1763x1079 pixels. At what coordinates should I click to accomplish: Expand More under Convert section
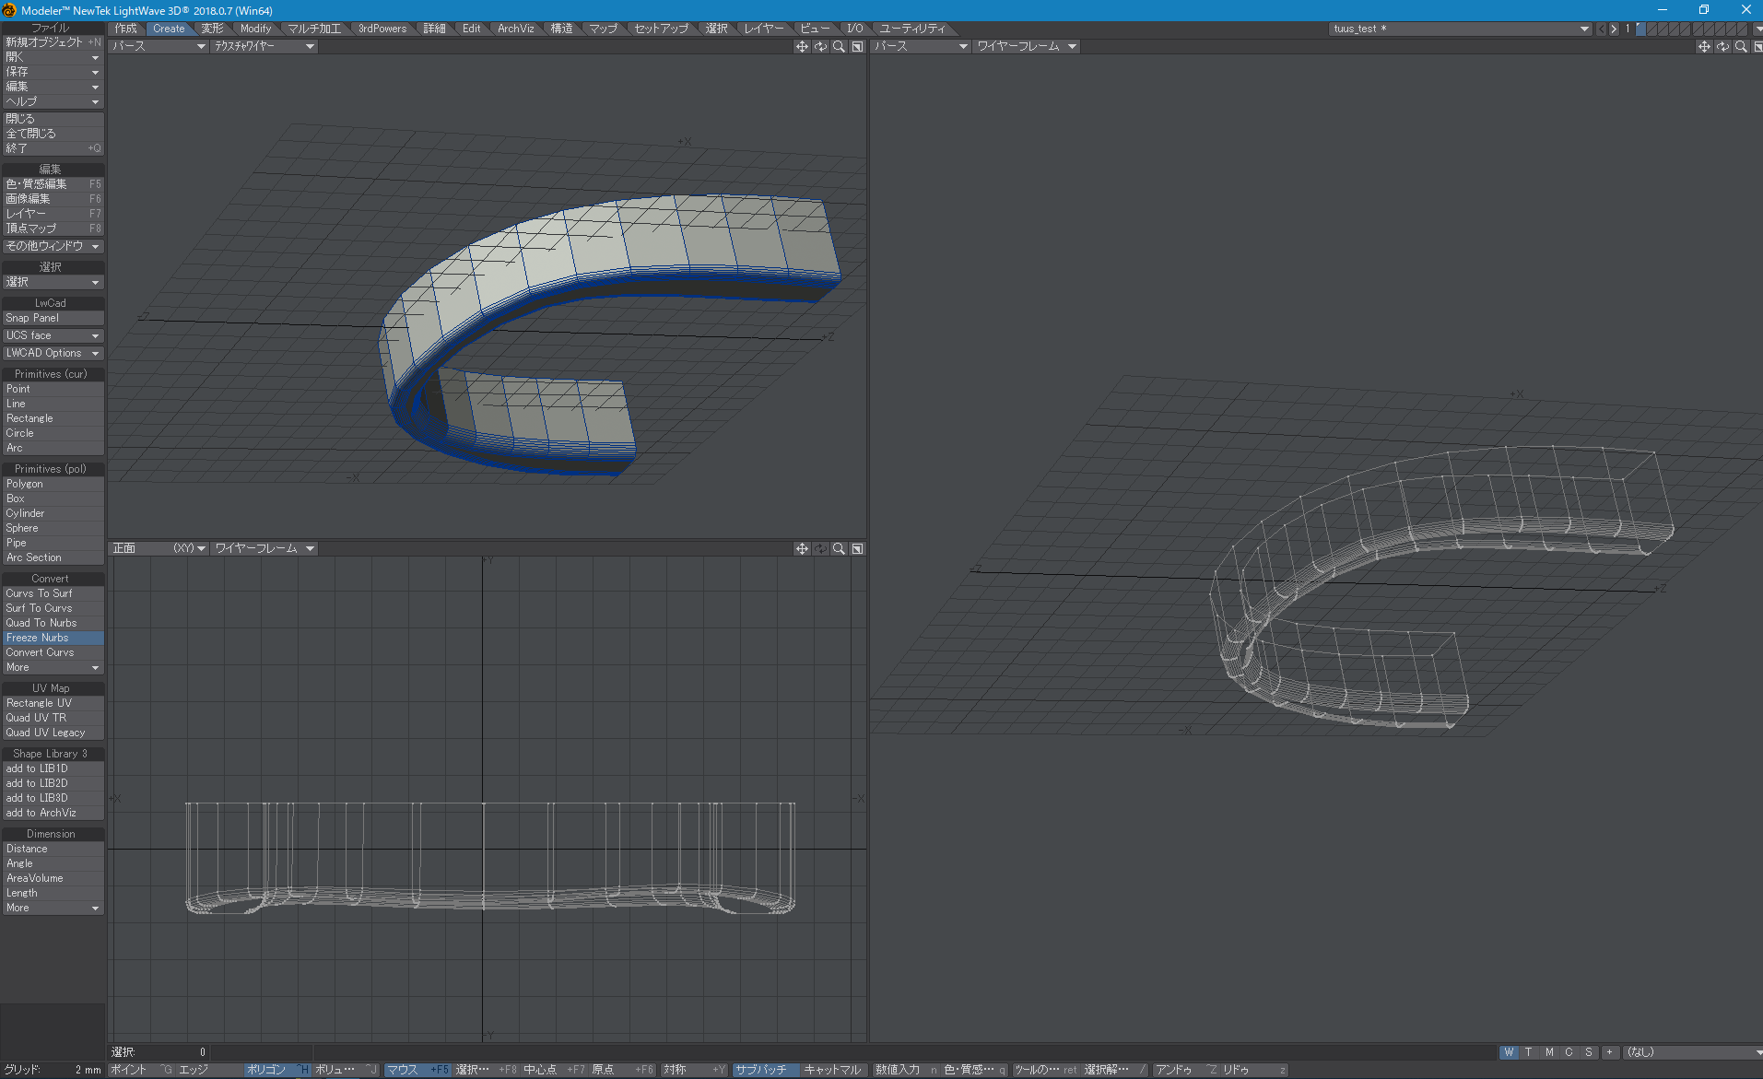tap(53, 667)
